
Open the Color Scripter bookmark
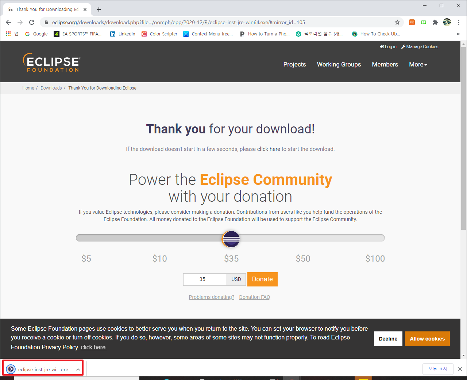coord(159,34)
